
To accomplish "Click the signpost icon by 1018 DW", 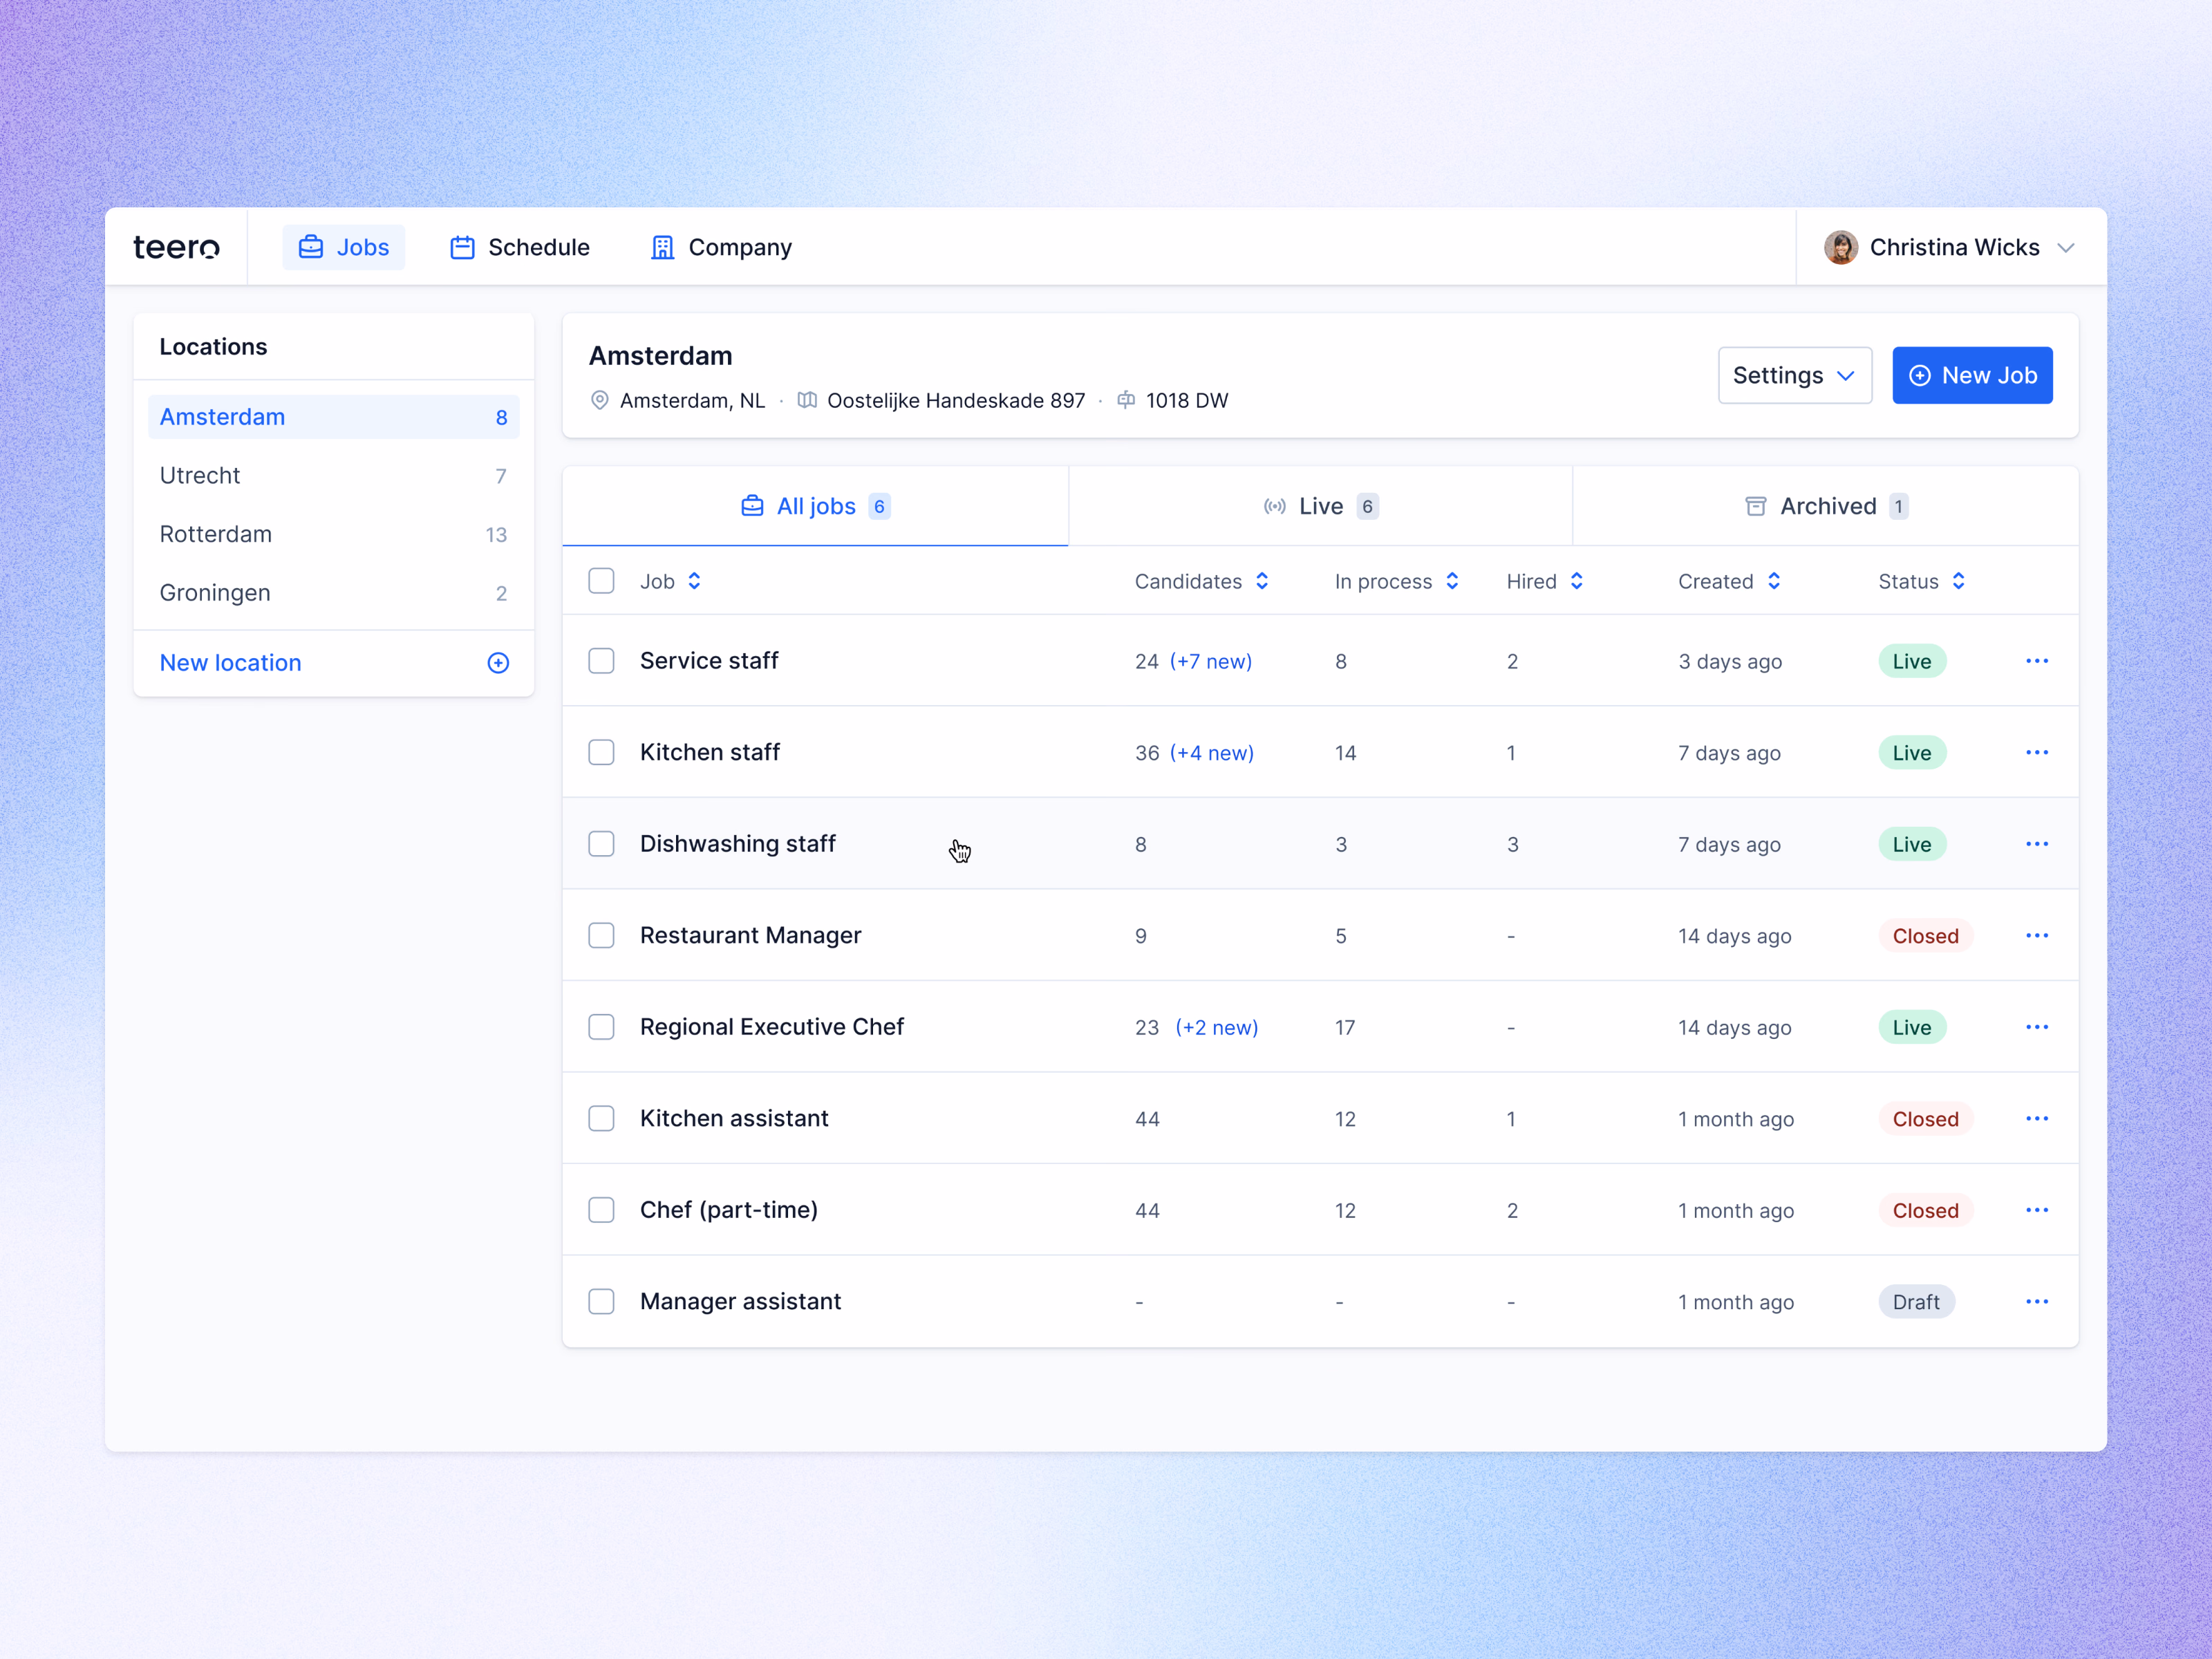I will [1126, 400].
